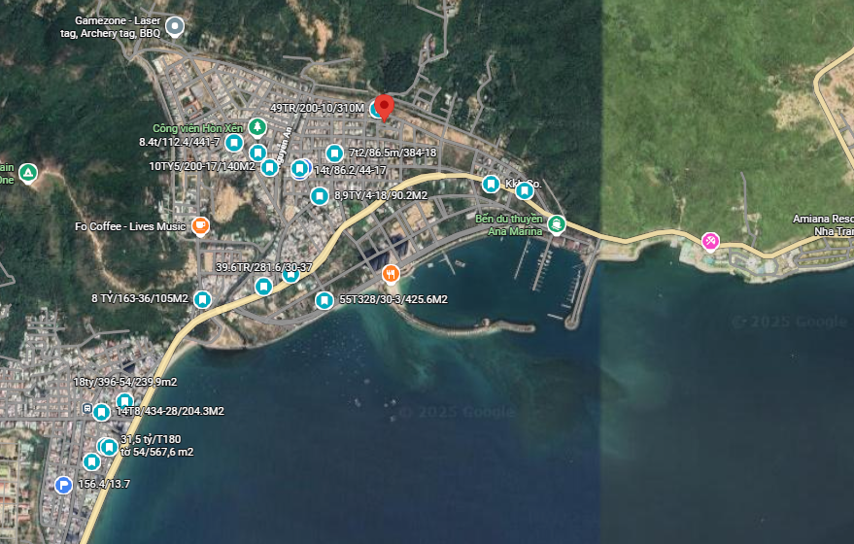Open saved place 8.4t/112.4/441-7 marker
This screenshot has height=544, width=854.
234,143
